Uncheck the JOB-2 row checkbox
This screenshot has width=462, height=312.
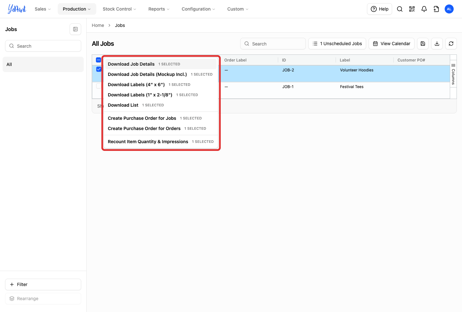tap(98, 69)
